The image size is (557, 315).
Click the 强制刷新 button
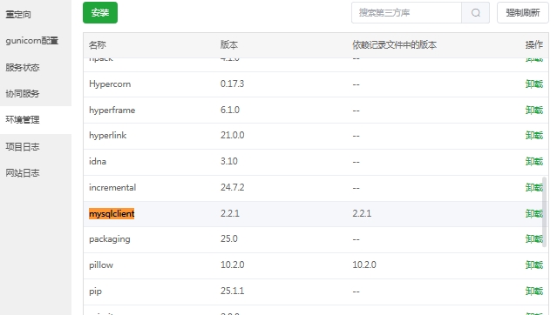pyautogui.click(x=522, y=13)
